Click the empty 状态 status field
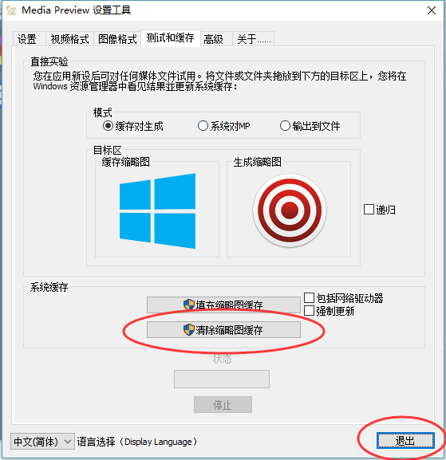 coord(222,379)
